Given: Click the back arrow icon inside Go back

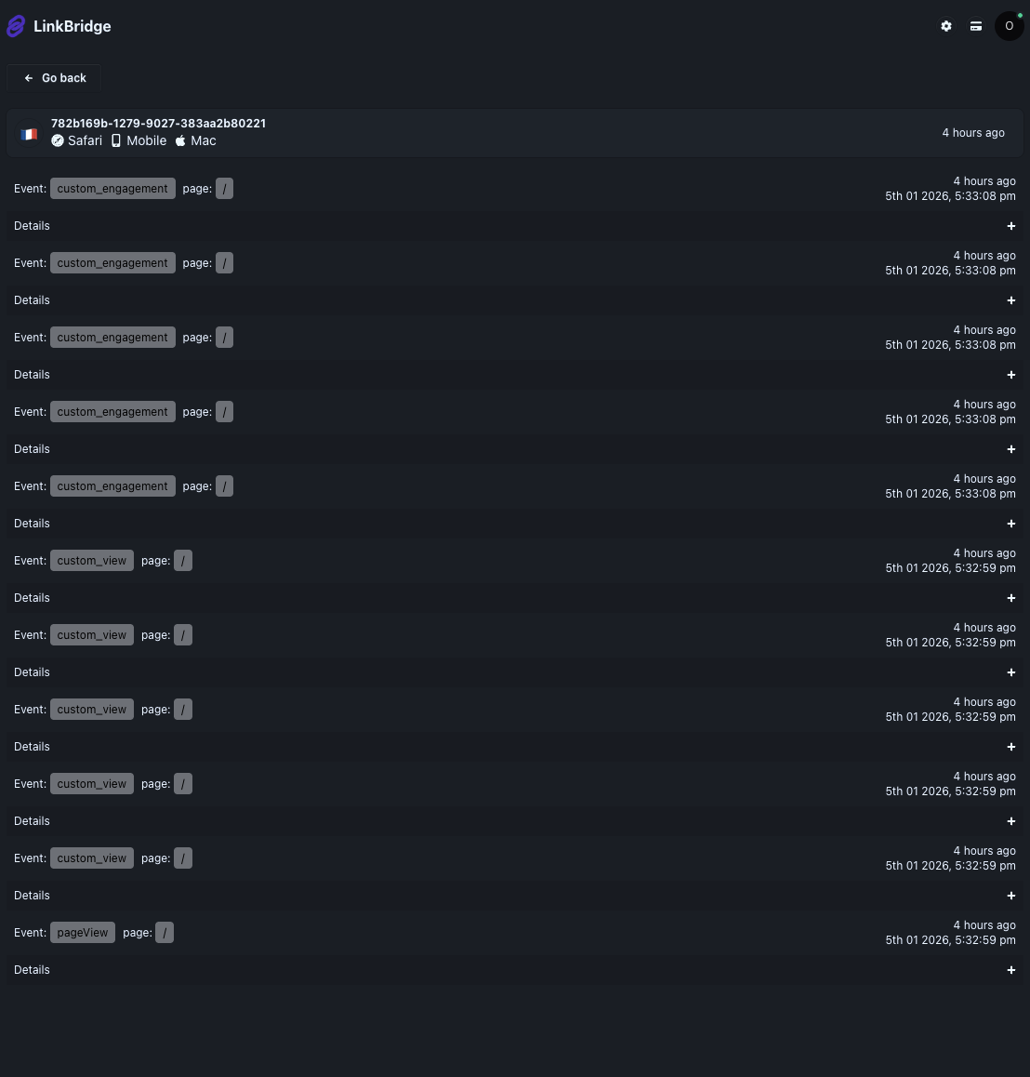Looking at the screenshot, I should pyautogui.click(x=29, y=78).
